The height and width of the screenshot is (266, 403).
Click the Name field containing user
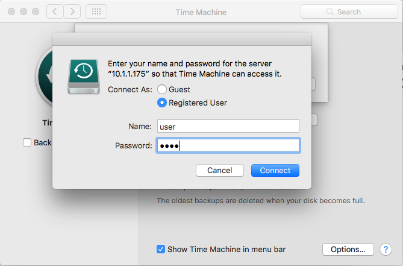click(228, 126)
